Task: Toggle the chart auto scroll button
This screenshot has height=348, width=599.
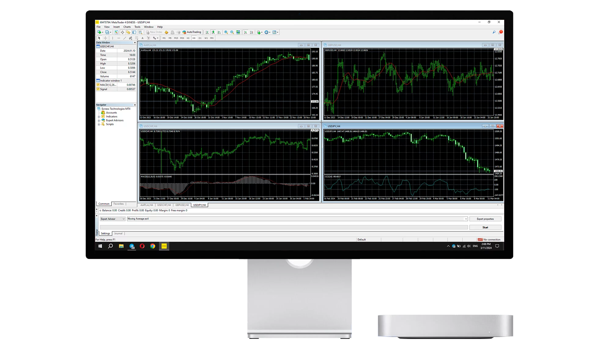Action: [x=246, y=32]
